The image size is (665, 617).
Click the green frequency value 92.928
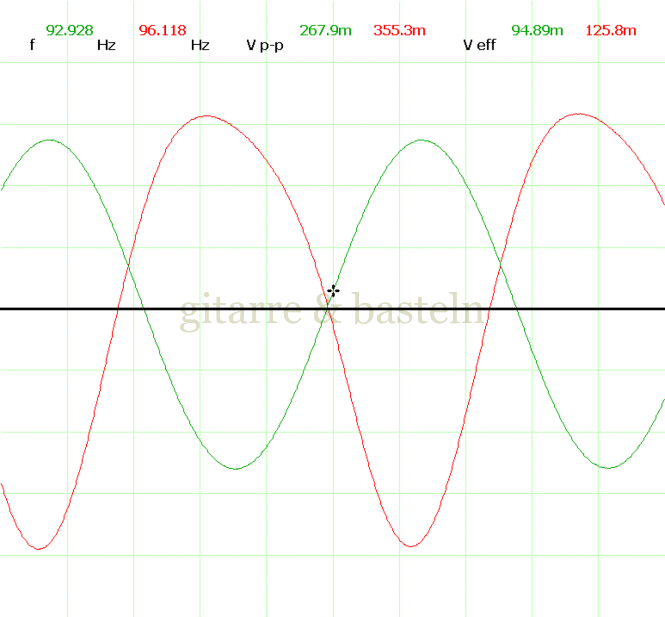coord(70,30)
